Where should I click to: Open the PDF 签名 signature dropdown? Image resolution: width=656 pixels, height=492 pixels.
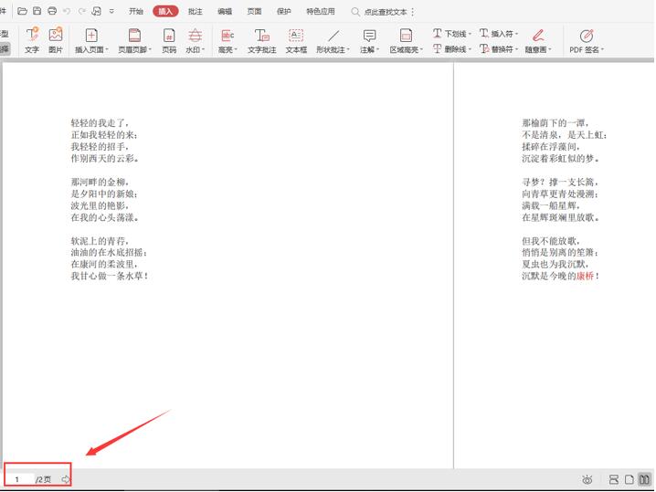coord(587,40)
